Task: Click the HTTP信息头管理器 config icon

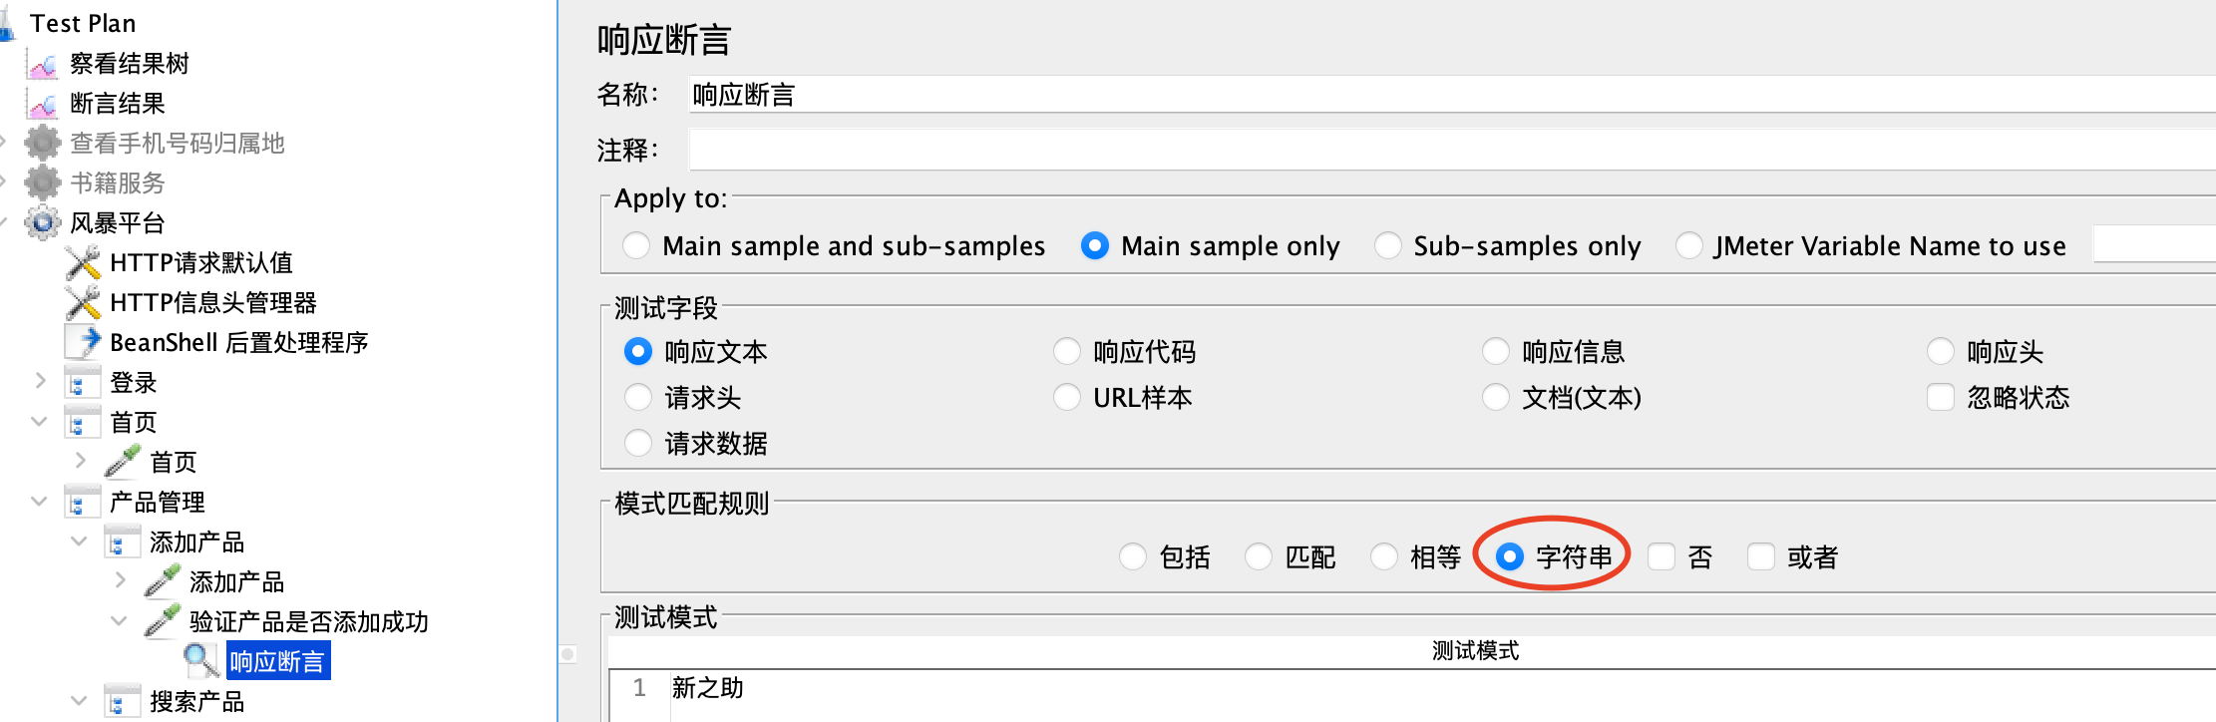Action: click(83, 303)
